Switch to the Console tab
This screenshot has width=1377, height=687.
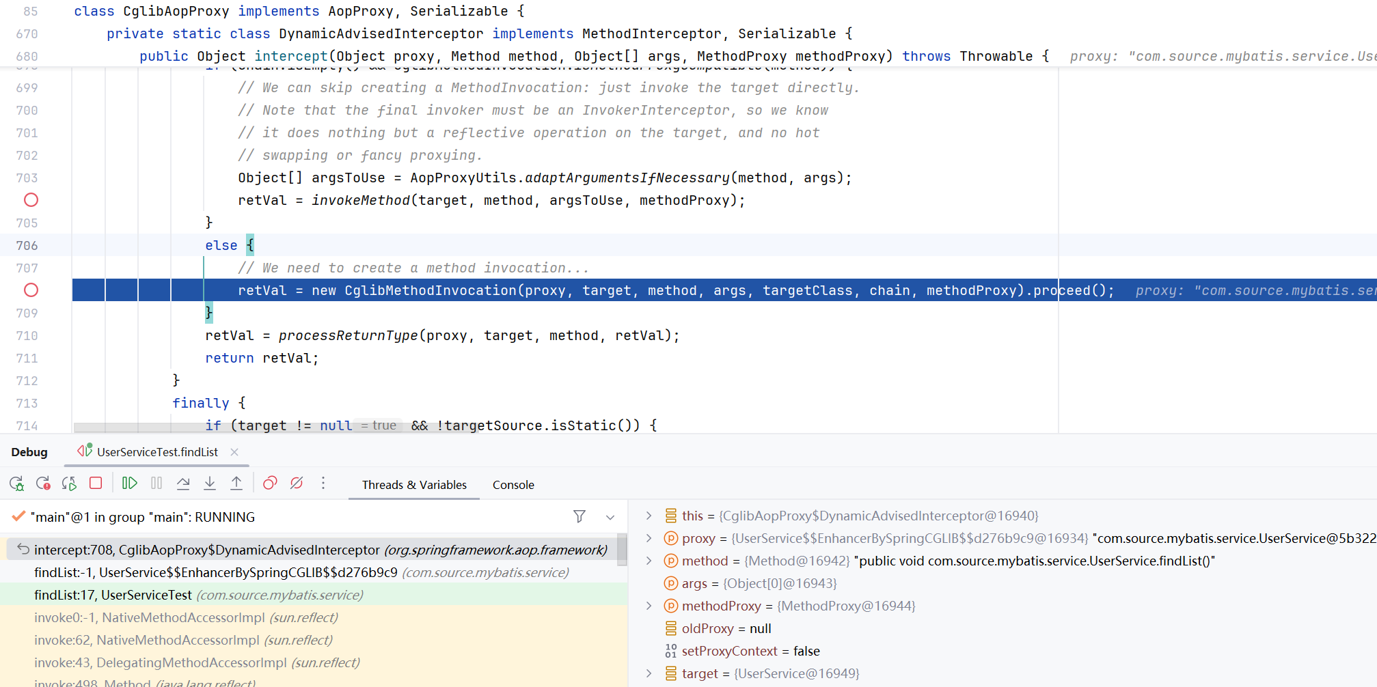[x=513, y=485]
